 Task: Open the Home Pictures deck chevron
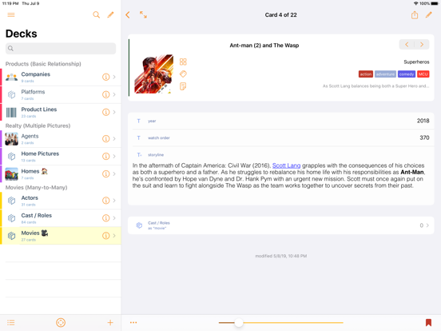click(114, 156)
